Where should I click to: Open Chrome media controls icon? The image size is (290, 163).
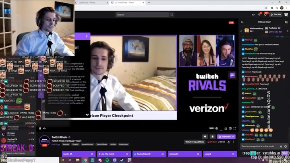[277, 8]
